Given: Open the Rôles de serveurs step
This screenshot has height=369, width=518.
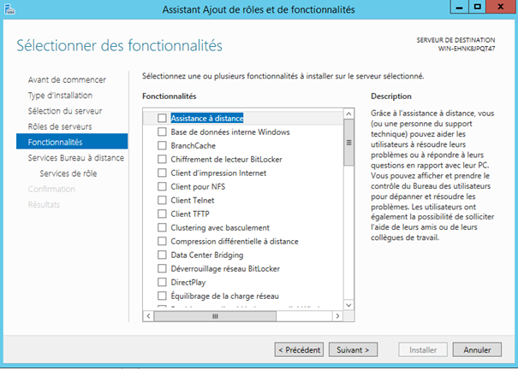Looking at the screenshot, I should click(x=60, y=126).
